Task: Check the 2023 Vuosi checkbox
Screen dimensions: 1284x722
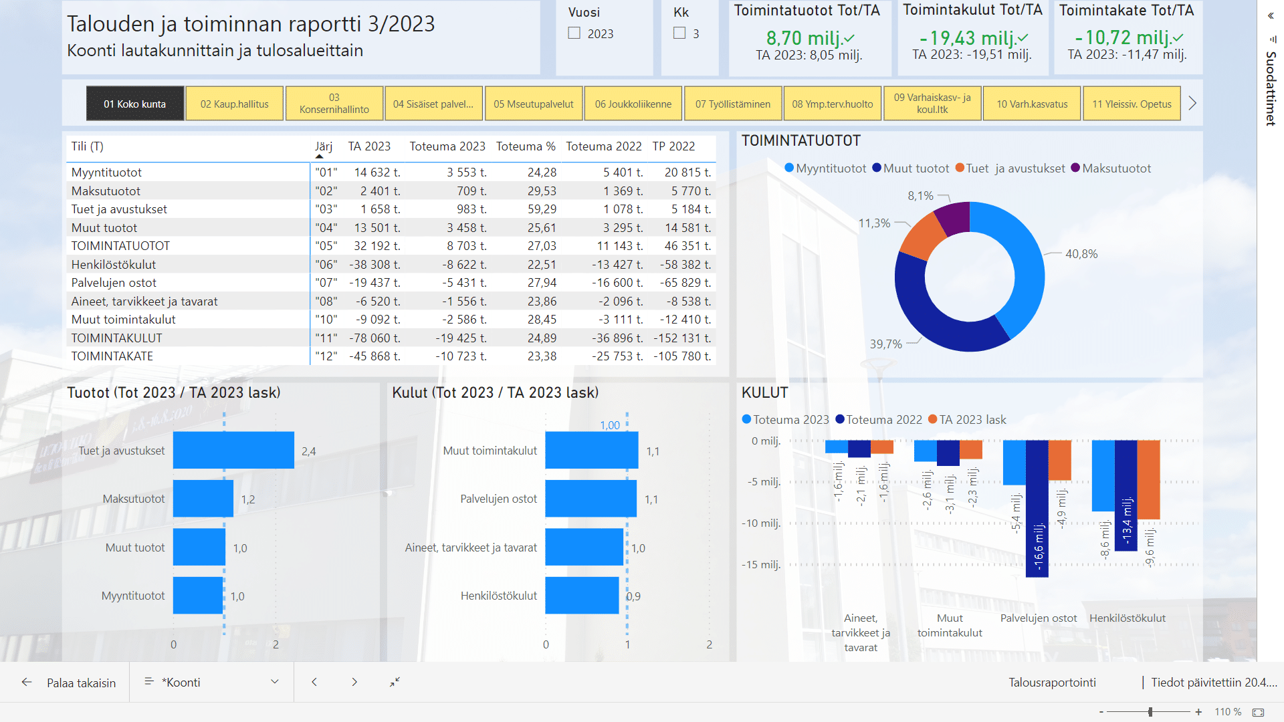Action: (574, 33)
